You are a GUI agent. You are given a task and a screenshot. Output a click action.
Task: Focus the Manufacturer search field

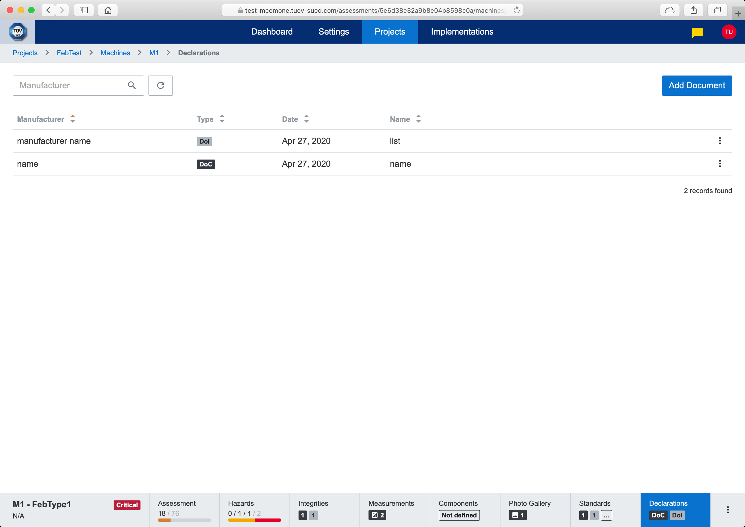pos(67,85)
